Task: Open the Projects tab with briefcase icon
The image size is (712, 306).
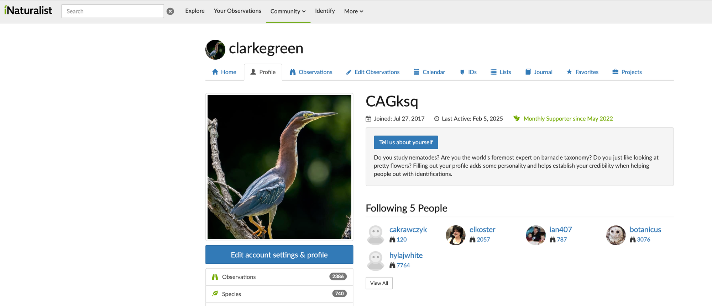Action: tap(627, 72)
